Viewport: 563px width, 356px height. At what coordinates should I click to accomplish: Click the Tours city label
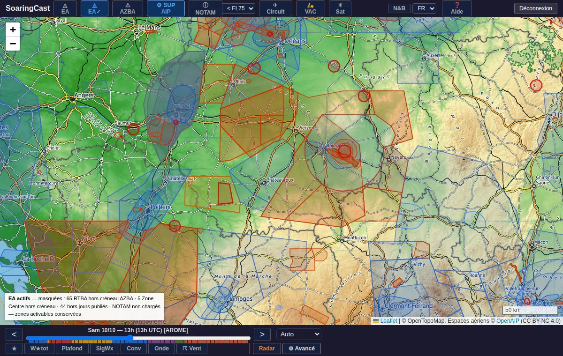point(187,106)
